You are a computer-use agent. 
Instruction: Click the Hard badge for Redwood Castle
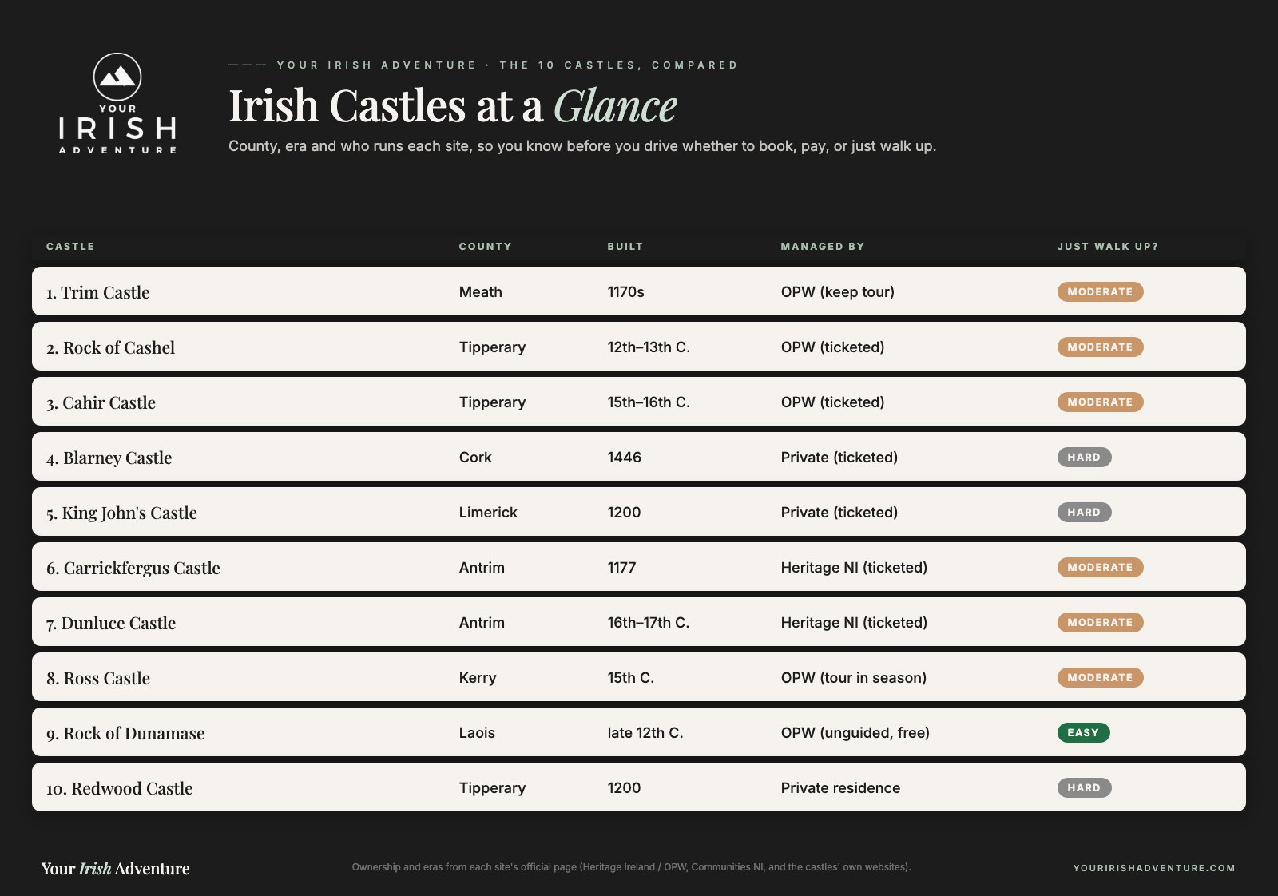pyautogui.click(x=1084, y=787)
